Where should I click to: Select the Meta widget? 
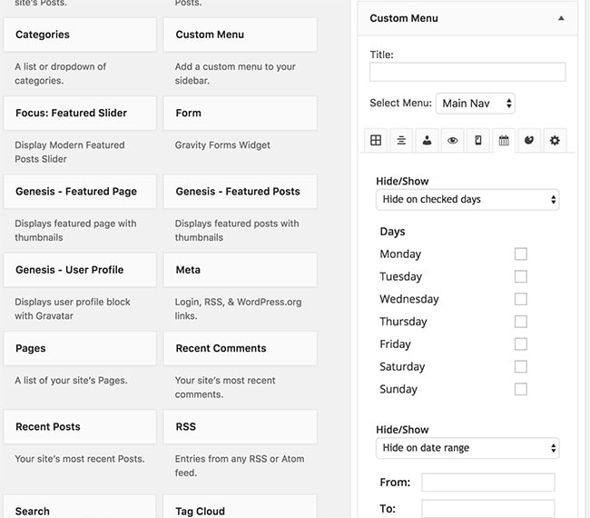(240, 270)
